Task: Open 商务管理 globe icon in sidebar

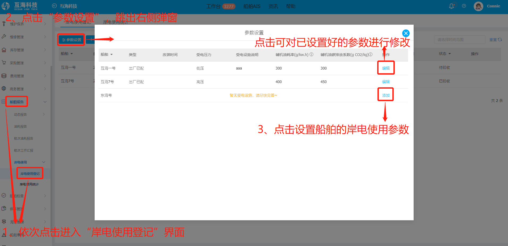Action: click(x=4, y=89)
